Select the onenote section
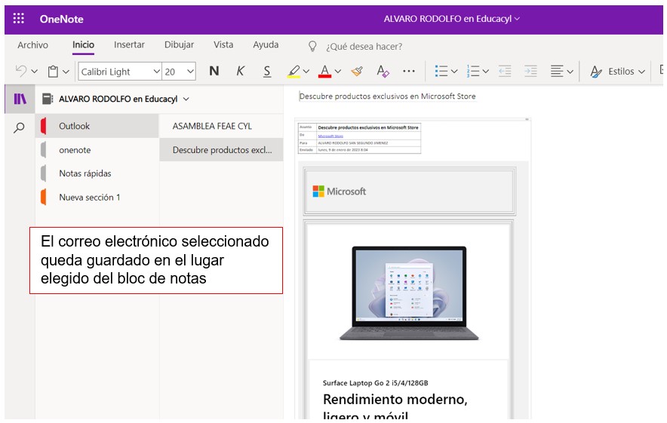Viewport: 667px width, 423px height. coord(97,150)
